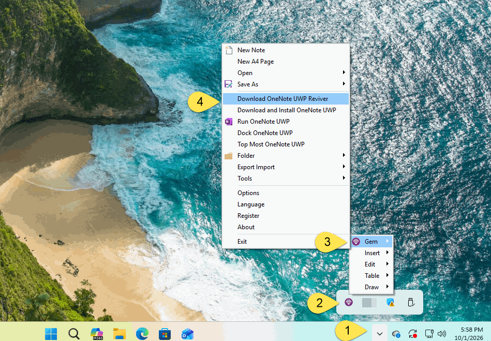Select Download OneNote UWP Reviver

click(286, 99)
